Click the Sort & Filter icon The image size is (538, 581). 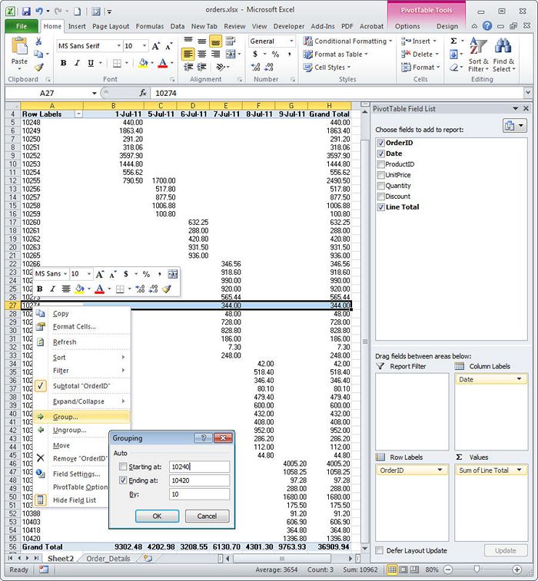[x=478, y=49]
